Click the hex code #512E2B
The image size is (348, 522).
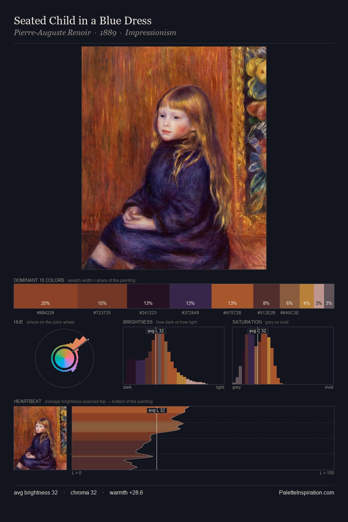(266, 313)
